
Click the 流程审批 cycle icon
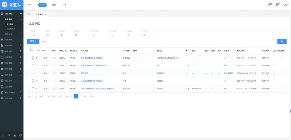click(2, 86)
